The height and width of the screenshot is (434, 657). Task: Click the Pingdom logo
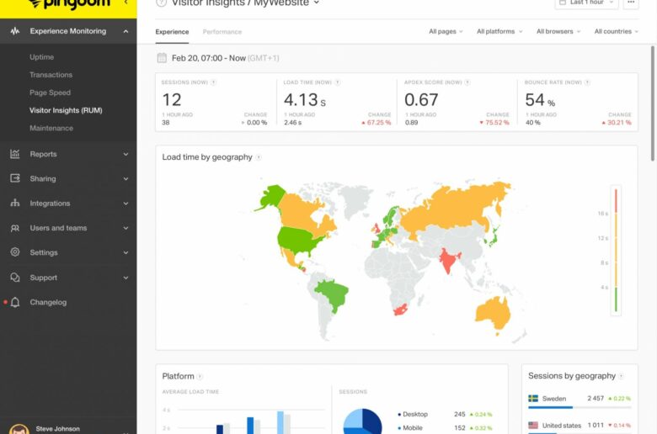[x=70, y=3]
